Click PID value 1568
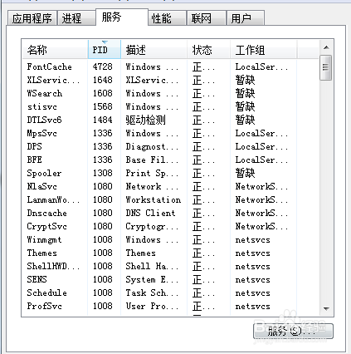The width and height of the screenshot is (351, 354). (x=103, y=106)
